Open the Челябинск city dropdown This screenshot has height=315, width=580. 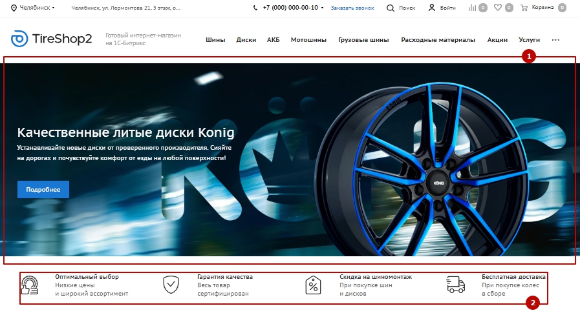coord(37,8)
